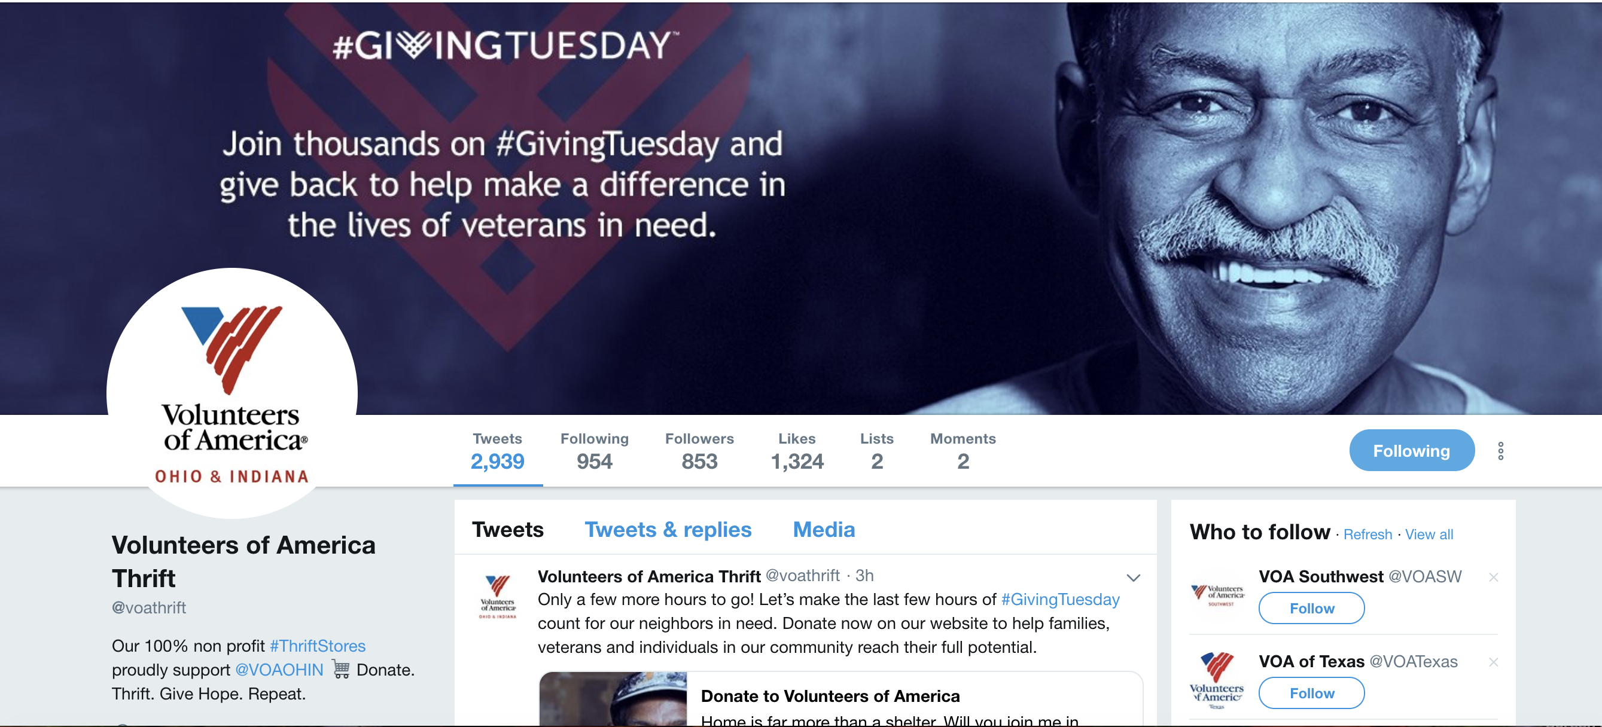Refresh the Who to follow suggestions
This screenshot has width=1602, height=727.
[x=1367, y=534]
